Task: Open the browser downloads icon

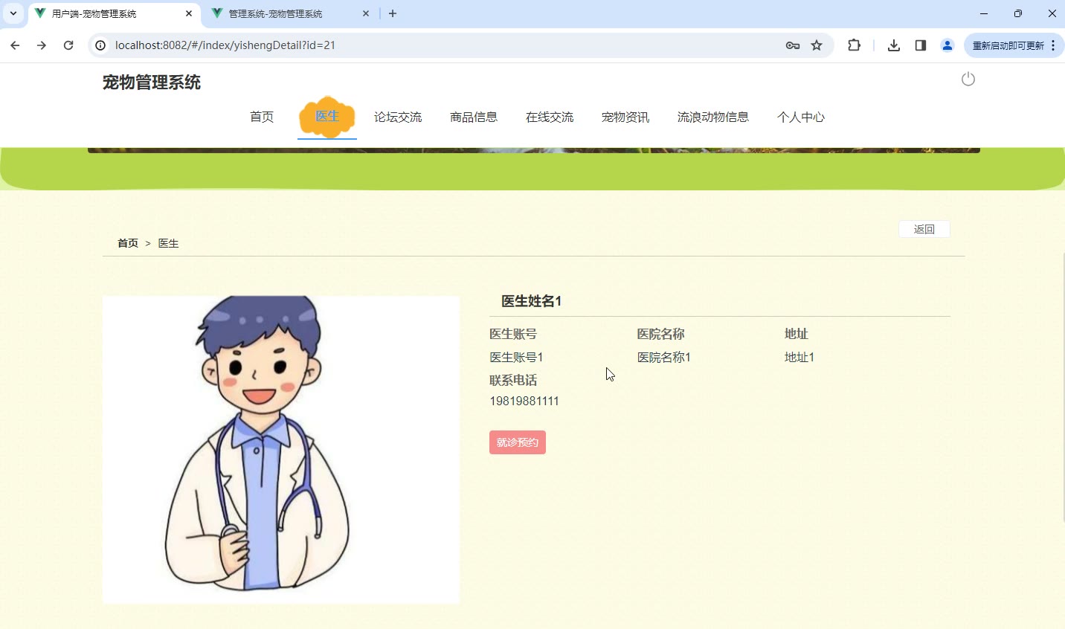Action: (894, 45)
